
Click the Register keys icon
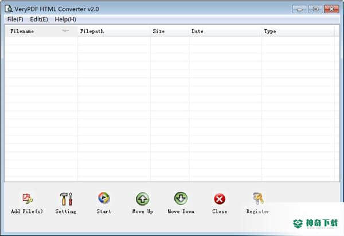pos(258,199)
